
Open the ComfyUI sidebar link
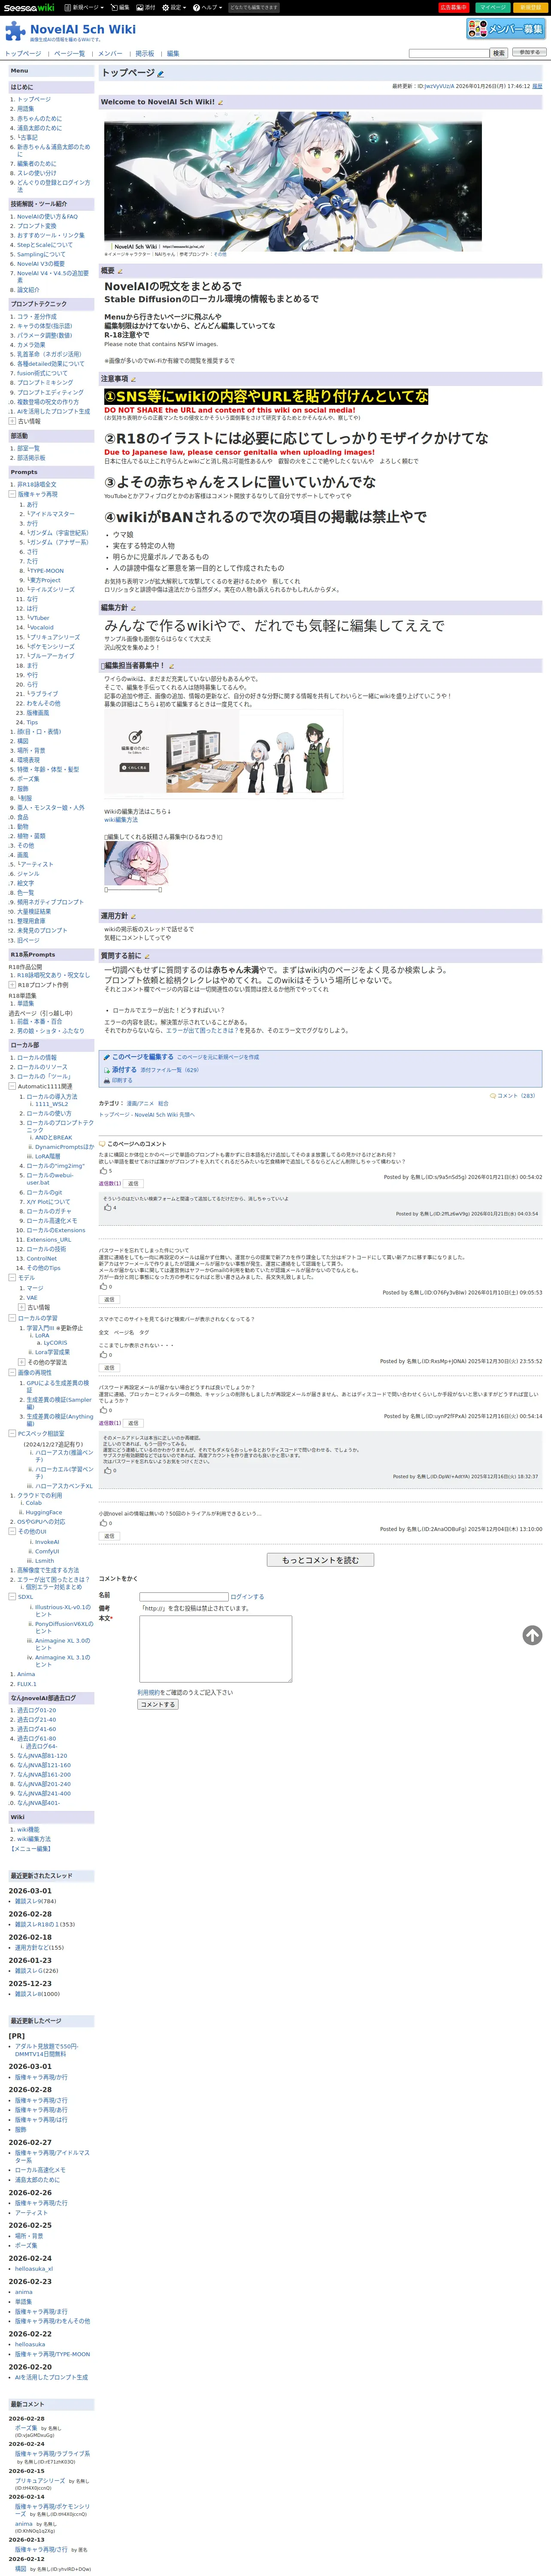click(47, 1551)
